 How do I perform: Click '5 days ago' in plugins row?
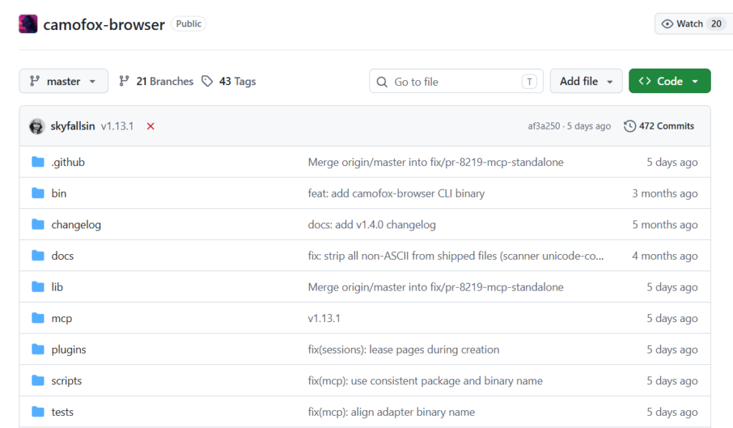click(672, 350)
